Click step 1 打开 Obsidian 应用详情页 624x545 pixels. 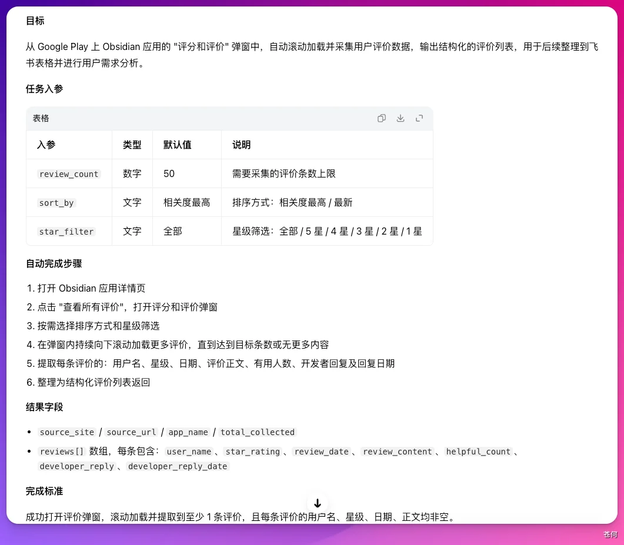pos(86,288)
